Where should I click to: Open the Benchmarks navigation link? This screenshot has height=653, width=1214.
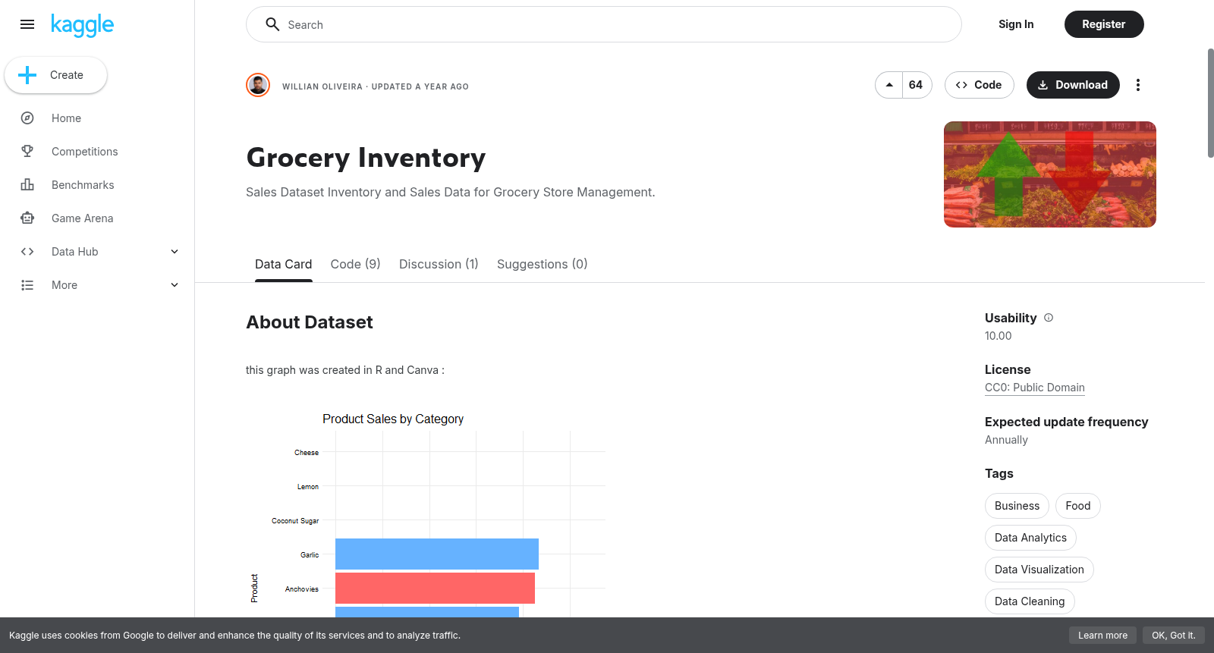point(83,185)
